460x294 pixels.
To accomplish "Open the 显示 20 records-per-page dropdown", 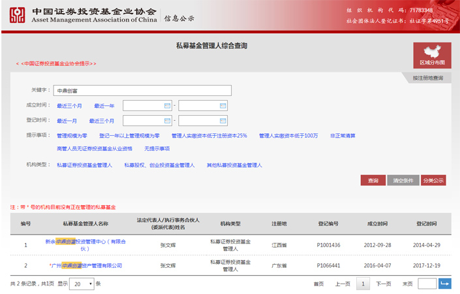I will 82,284.
